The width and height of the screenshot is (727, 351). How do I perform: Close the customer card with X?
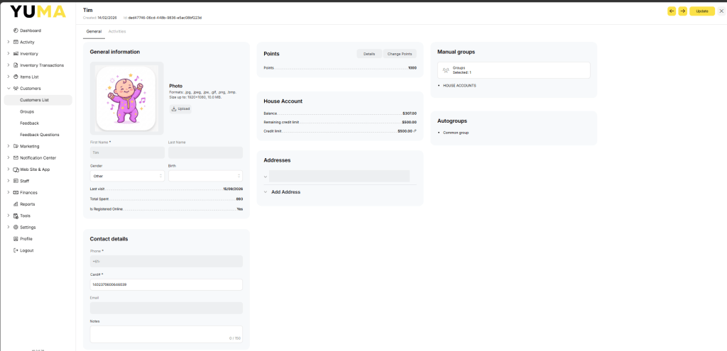coord(721,11)
